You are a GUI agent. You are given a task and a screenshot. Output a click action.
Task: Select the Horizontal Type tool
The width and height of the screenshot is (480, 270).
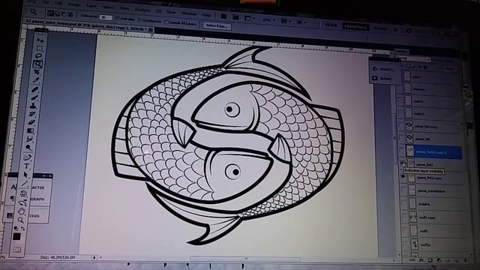tap(27, 166)
